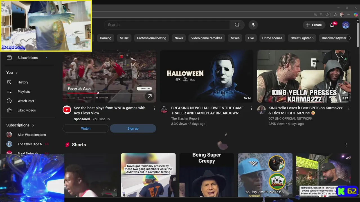
Task: Select the Video game remakes chip
Action: click(x=207, y=38)
